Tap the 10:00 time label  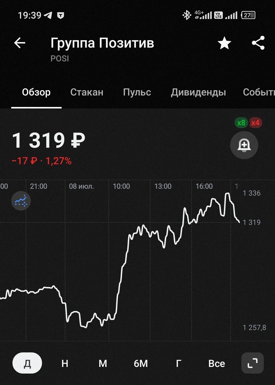121,186
